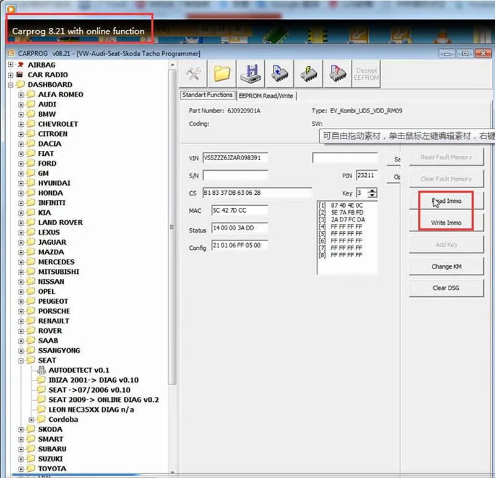This screenshot has width=495, height=478.
Task: Click the DASHBOARD folder icon
Action: [x=20, y=84]
